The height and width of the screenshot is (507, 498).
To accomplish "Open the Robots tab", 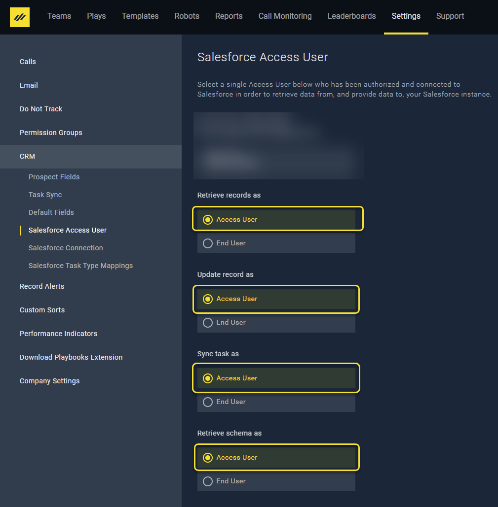I will [x=187, y=16].
